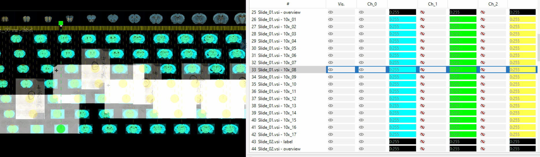Toggle Vis. eye in selected 10x_08 row

tap(330, 70)
